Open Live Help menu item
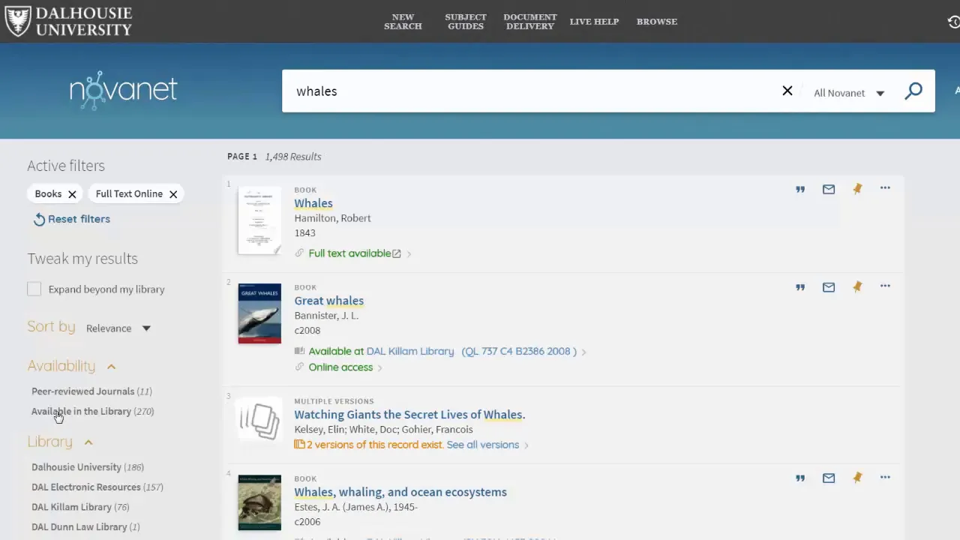 594,22
